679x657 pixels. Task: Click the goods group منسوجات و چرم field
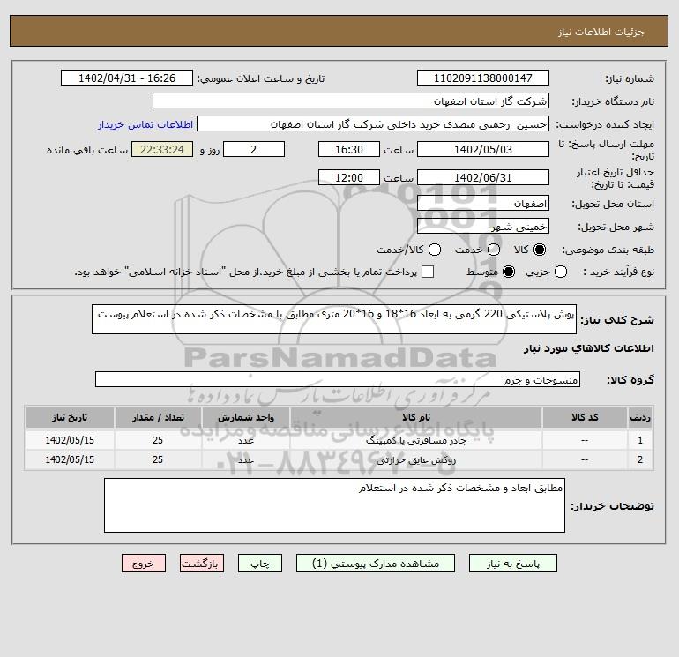(338, 379)
